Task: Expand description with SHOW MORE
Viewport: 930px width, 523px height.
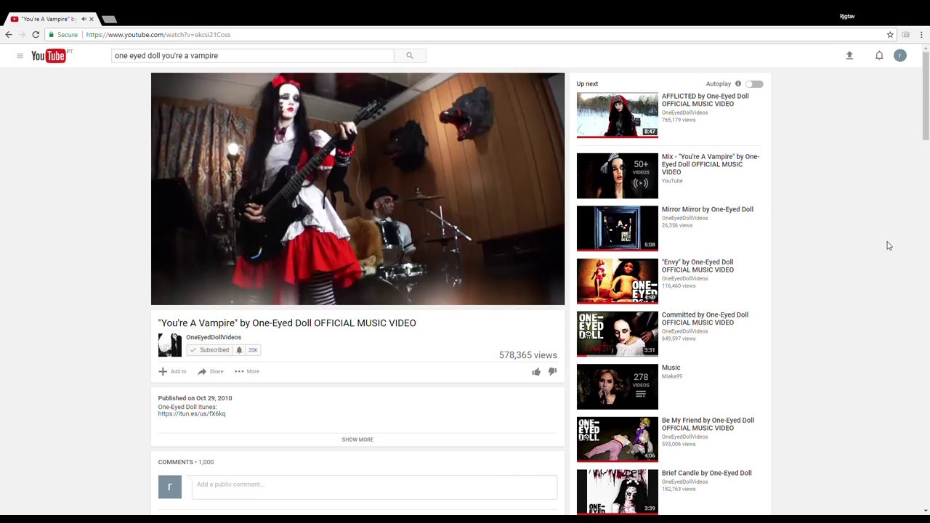Action: click(x=357, y=439)
